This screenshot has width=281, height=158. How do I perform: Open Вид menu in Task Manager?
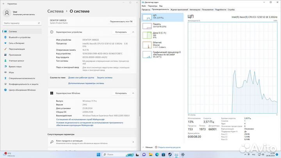click(161, 6)
